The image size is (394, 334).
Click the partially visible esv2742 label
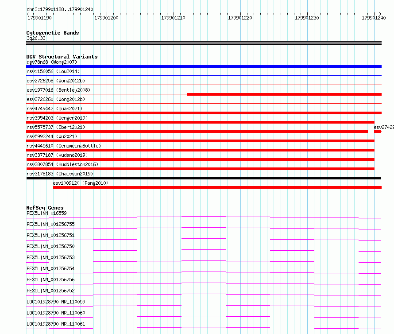(384, 127)
